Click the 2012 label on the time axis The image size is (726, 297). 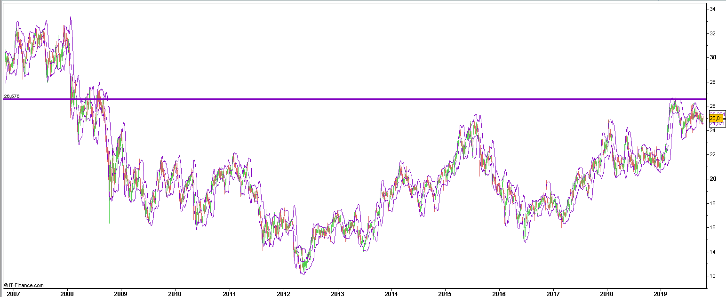[283, 293]
